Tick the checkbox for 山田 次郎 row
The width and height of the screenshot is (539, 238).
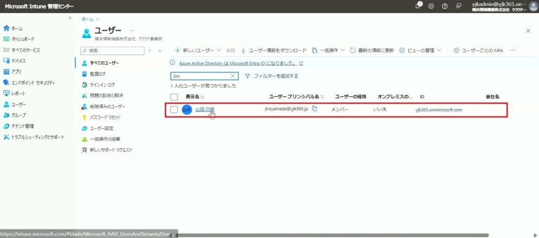pyautogui.click(x=174, y=110)
